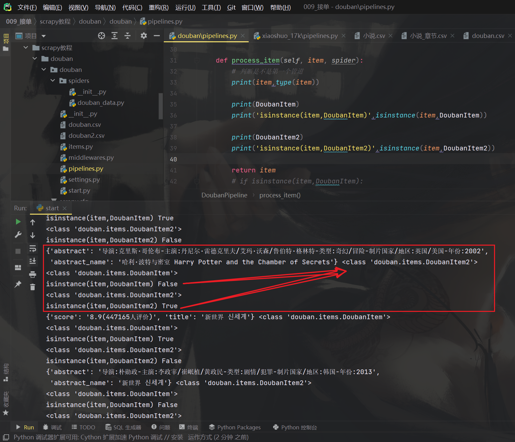Click the Up stack trace arrow
Viewport: 515px width, 442px height.
point(33,222)
